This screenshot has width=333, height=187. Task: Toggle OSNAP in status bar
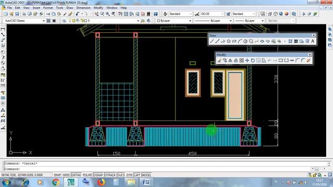point(98,175)
